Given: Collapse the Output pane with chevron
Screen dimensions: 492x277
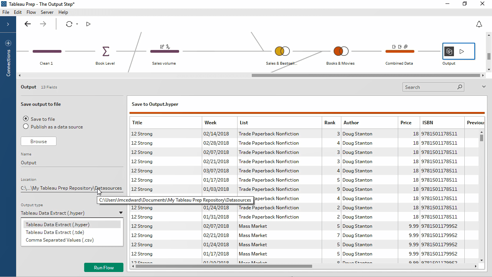Looking at the screenshot, I should pyautogui.click(x=484, y=87).
